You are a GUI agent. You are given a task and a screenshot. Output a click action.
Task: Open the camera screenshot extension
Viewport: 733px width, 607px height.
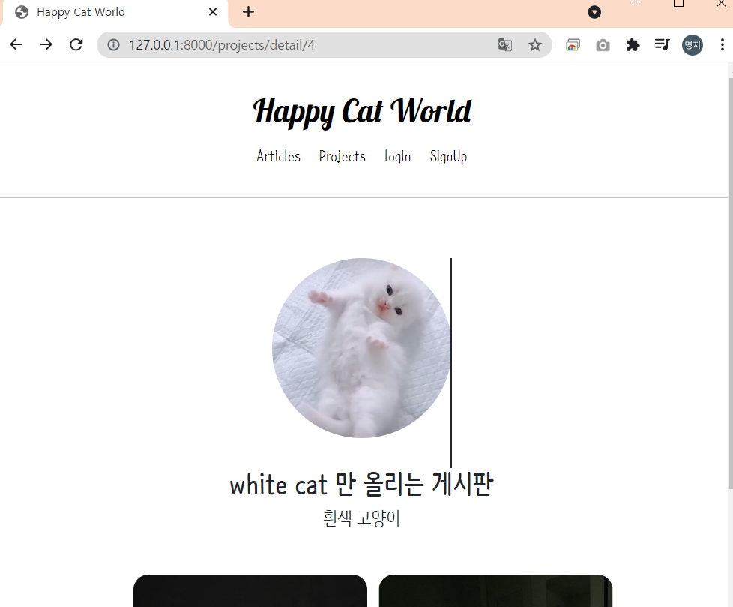coord(603,45)
